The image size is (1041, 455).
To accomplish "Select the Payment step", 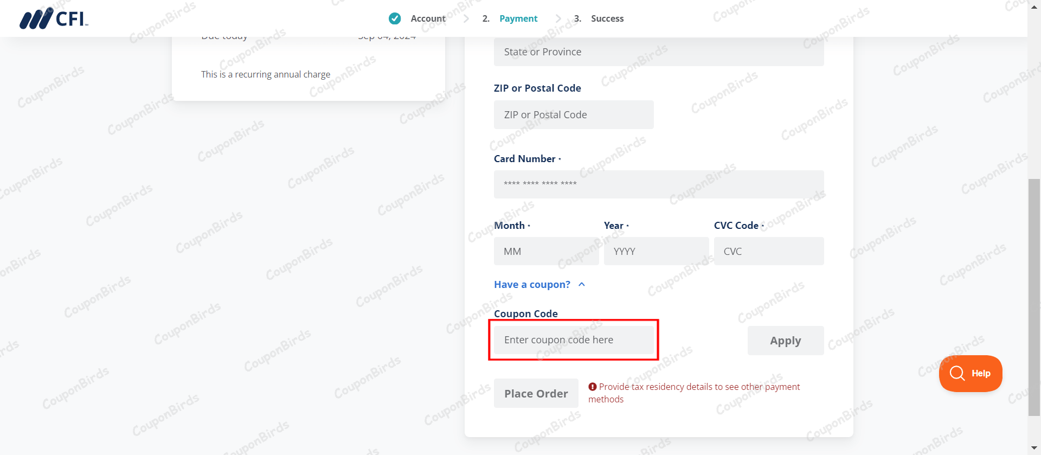I will tap(518, 18).
